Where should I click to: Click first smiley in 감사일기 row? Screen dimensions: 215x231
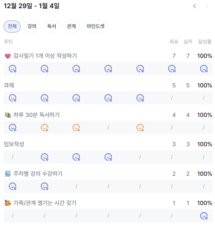pos(12,69)
